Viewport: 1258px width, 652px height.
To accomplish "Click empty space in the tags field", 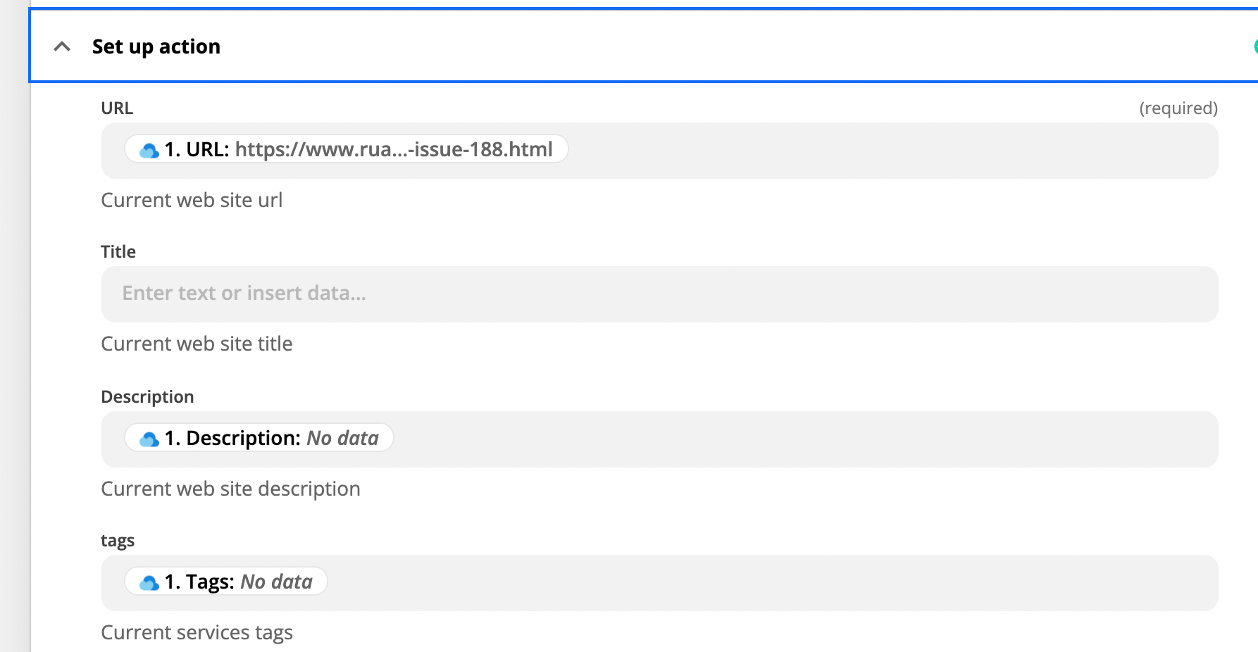I will click(768, 583).
